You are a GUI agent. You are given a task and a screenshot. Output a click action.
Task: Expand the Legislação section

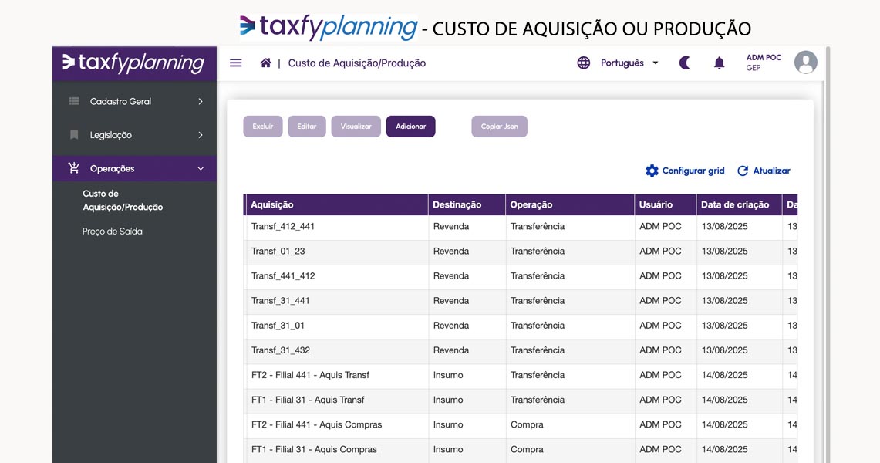click(134, 135)
